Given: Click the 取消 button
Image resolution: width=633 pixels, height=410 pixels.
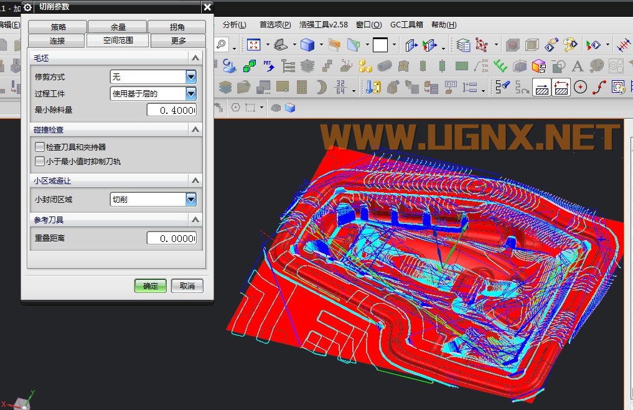Looking at the screenshot, I should click(187, 286).
